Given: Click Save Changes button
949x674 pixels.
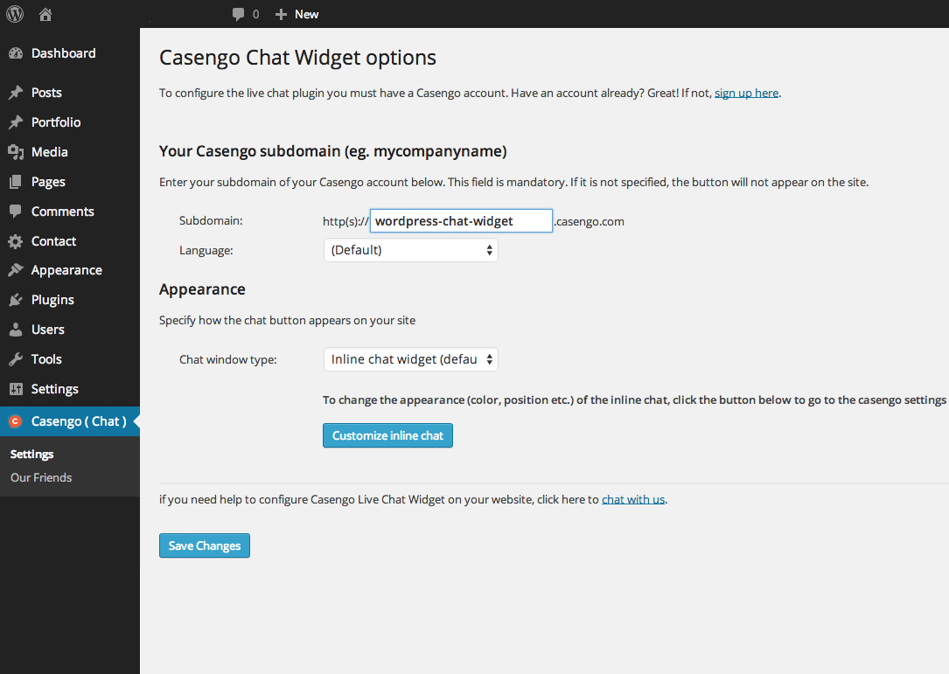Looking at the screenshot, I should 205,545.
